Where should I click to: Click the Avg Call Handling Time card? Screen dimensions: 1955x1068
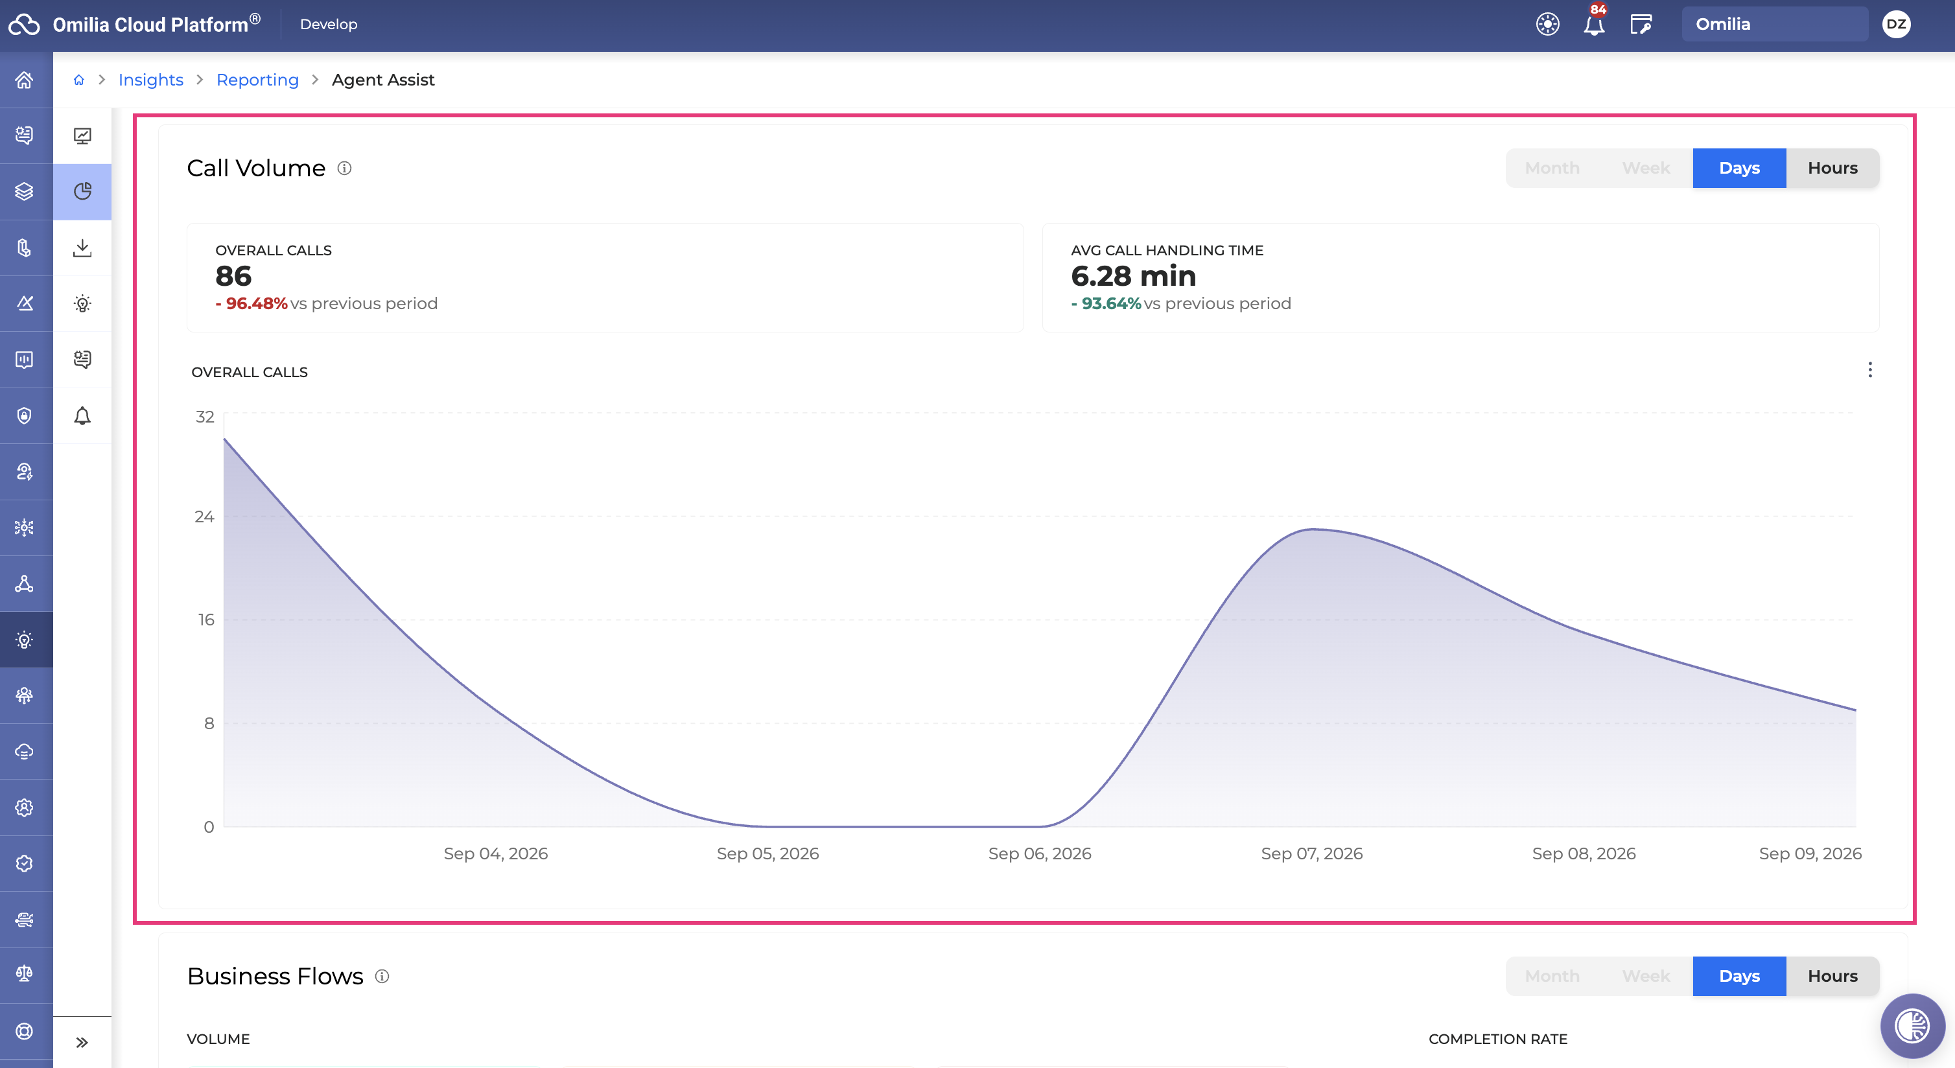coord(1460,277)
